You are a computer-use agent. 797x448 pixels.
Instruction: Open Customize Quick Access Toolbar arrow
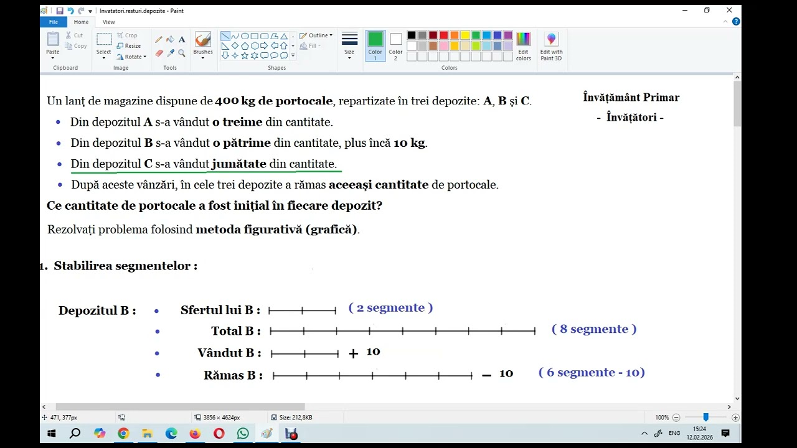point(90,11)
